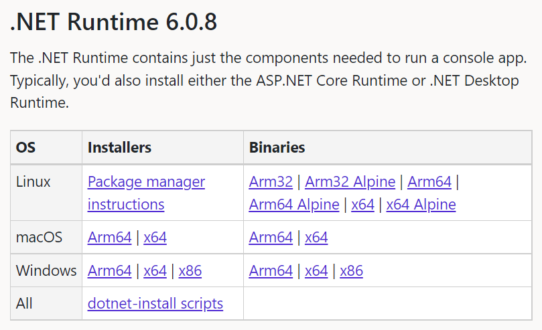
Task: Download Linux x64 Alpine binaries
Action: coord(421,205)
